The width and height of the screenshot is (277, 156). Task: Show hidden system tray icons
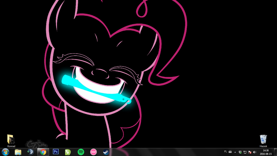(x=235, y=152)
